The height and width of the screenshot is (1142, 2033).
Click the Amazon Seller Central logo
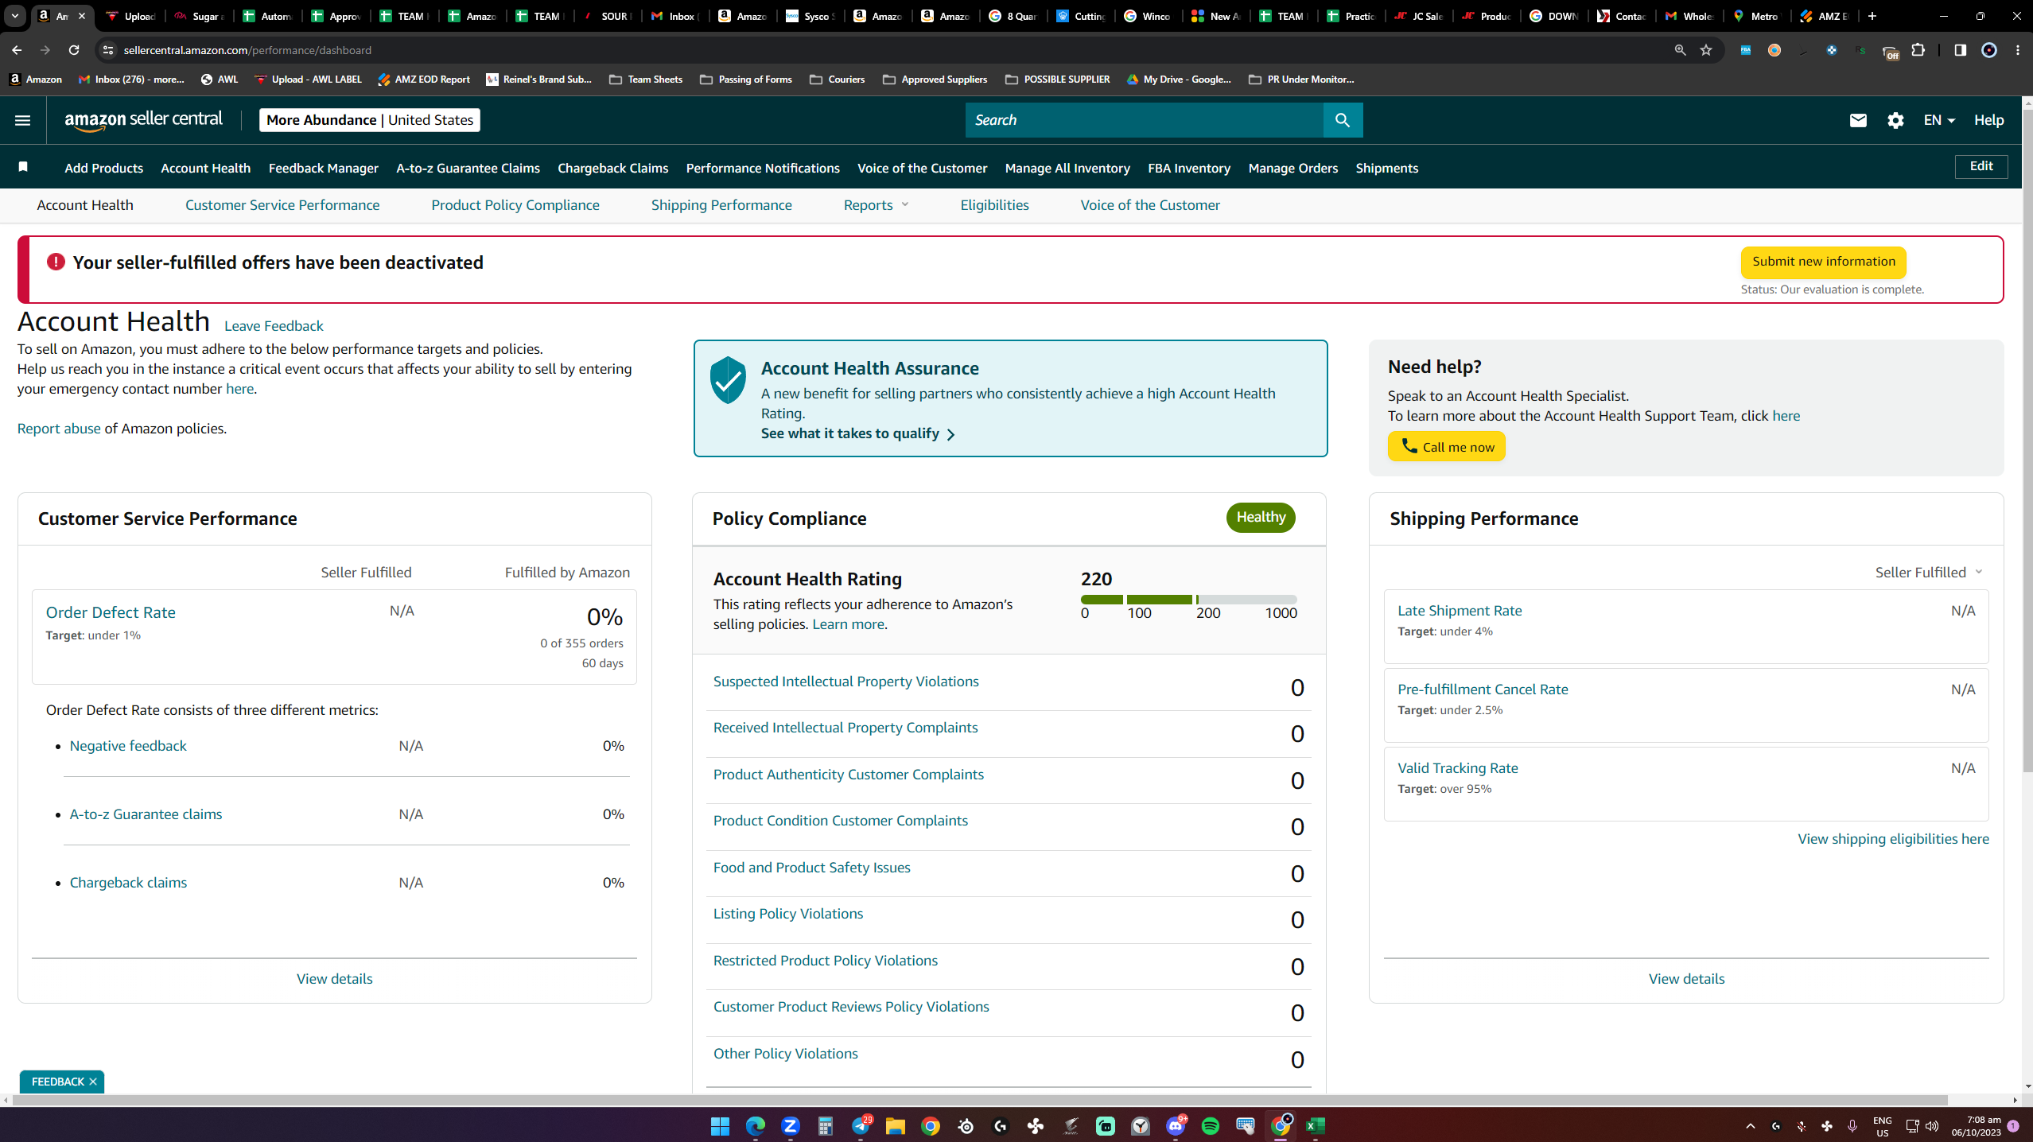pyautogui.click(x=143, y=120)
